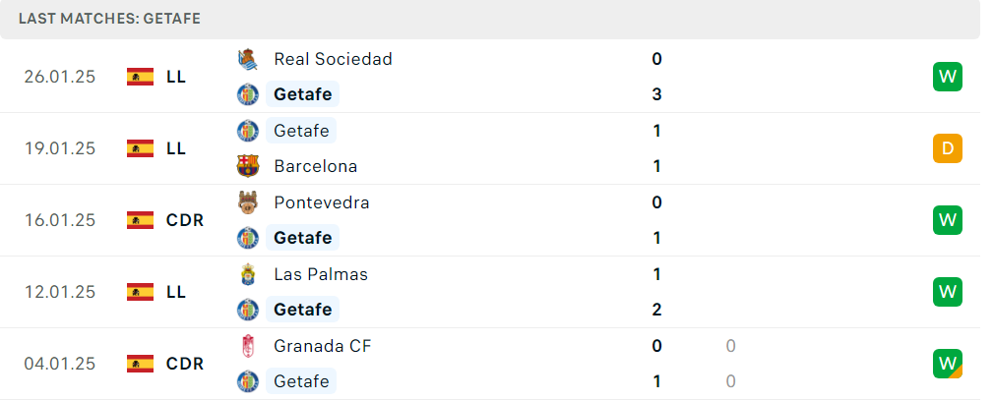Click the Pontevedra club crest icon

pos(248,201)
